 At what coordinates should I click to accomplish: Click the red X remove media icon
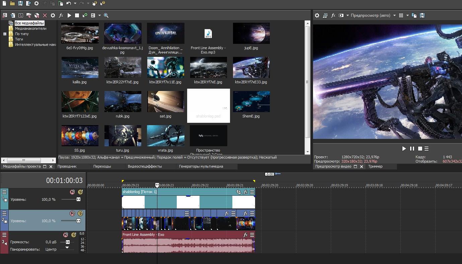click(x=45, y=15)
